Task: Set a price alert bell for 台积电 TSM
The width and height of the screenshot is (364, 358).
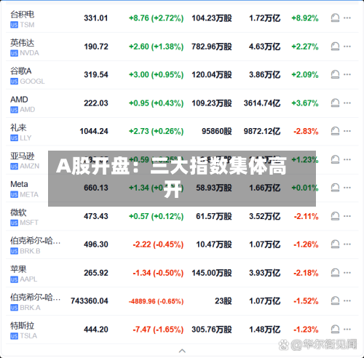Action: coord(335,18)
